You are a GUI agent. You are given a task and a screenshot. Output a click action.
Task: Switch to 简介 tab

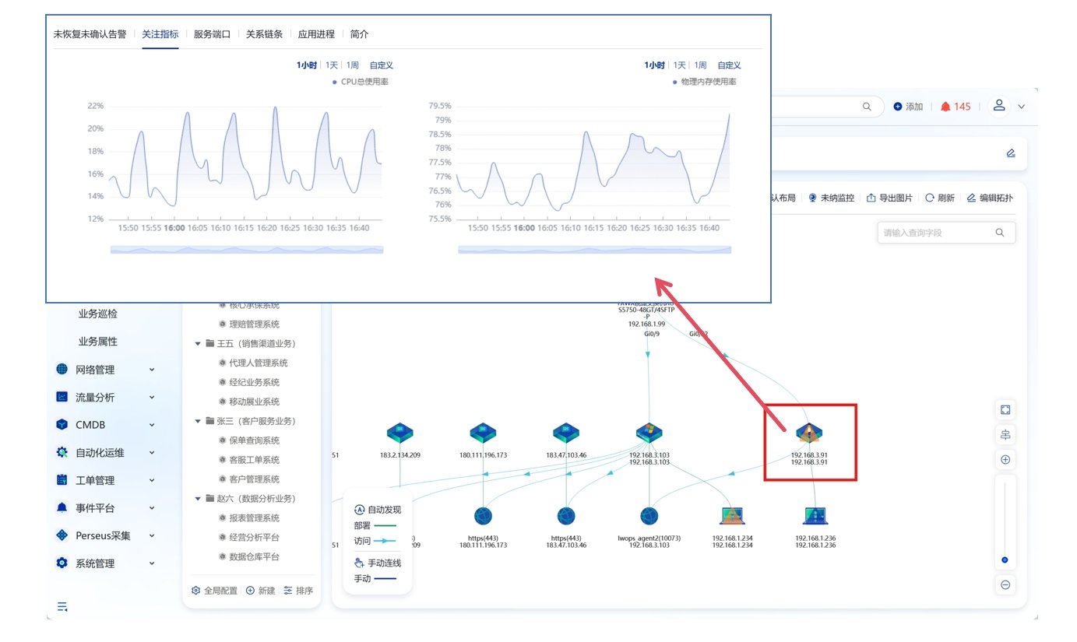360,34
